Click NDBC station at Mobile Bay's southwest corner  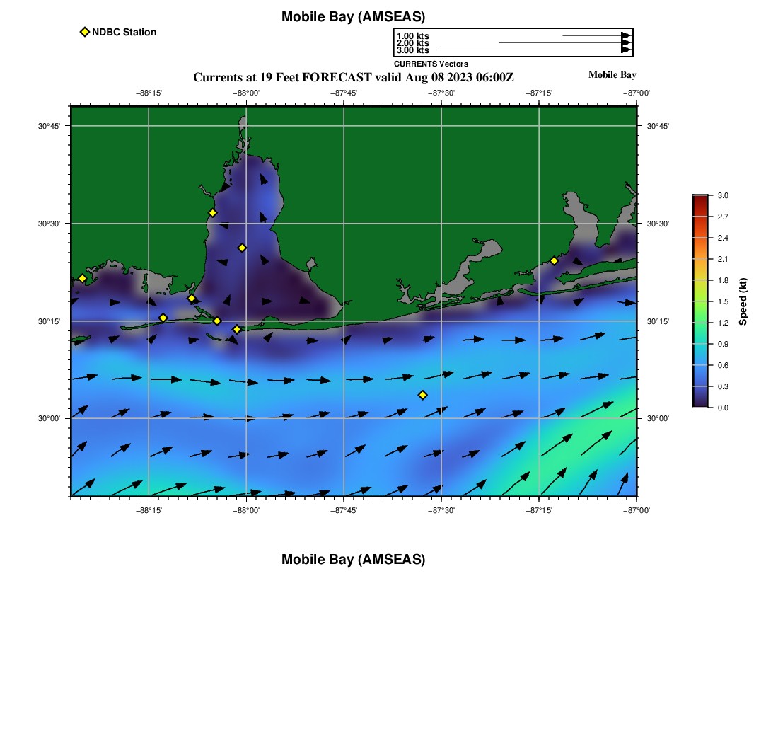(192, 298)
